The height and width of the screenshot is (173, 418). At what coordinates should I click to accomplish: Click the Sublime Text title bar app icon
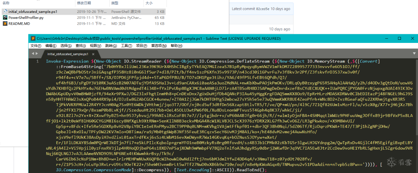(33, 38)
